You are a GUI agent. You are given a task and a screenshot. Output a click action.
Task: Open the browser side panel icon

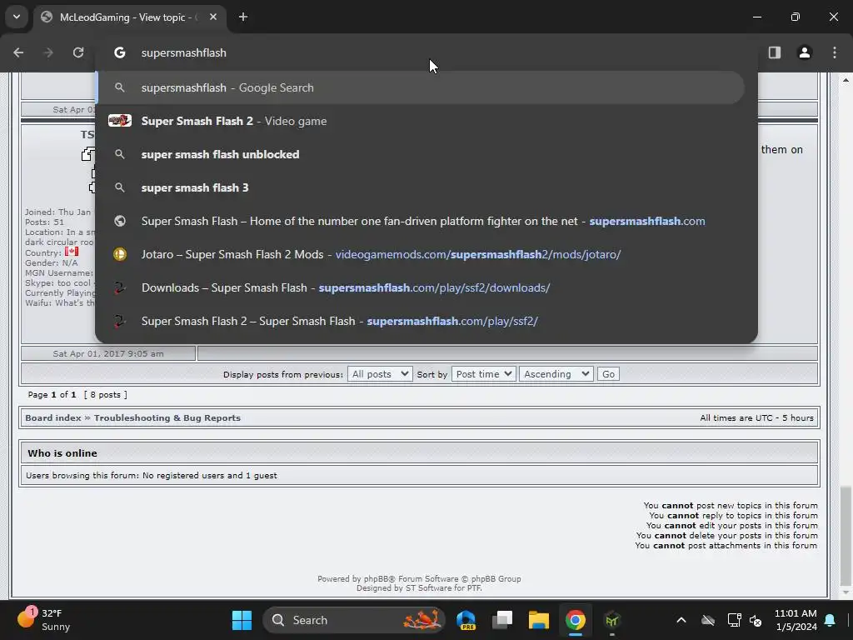tap(775, 52)
